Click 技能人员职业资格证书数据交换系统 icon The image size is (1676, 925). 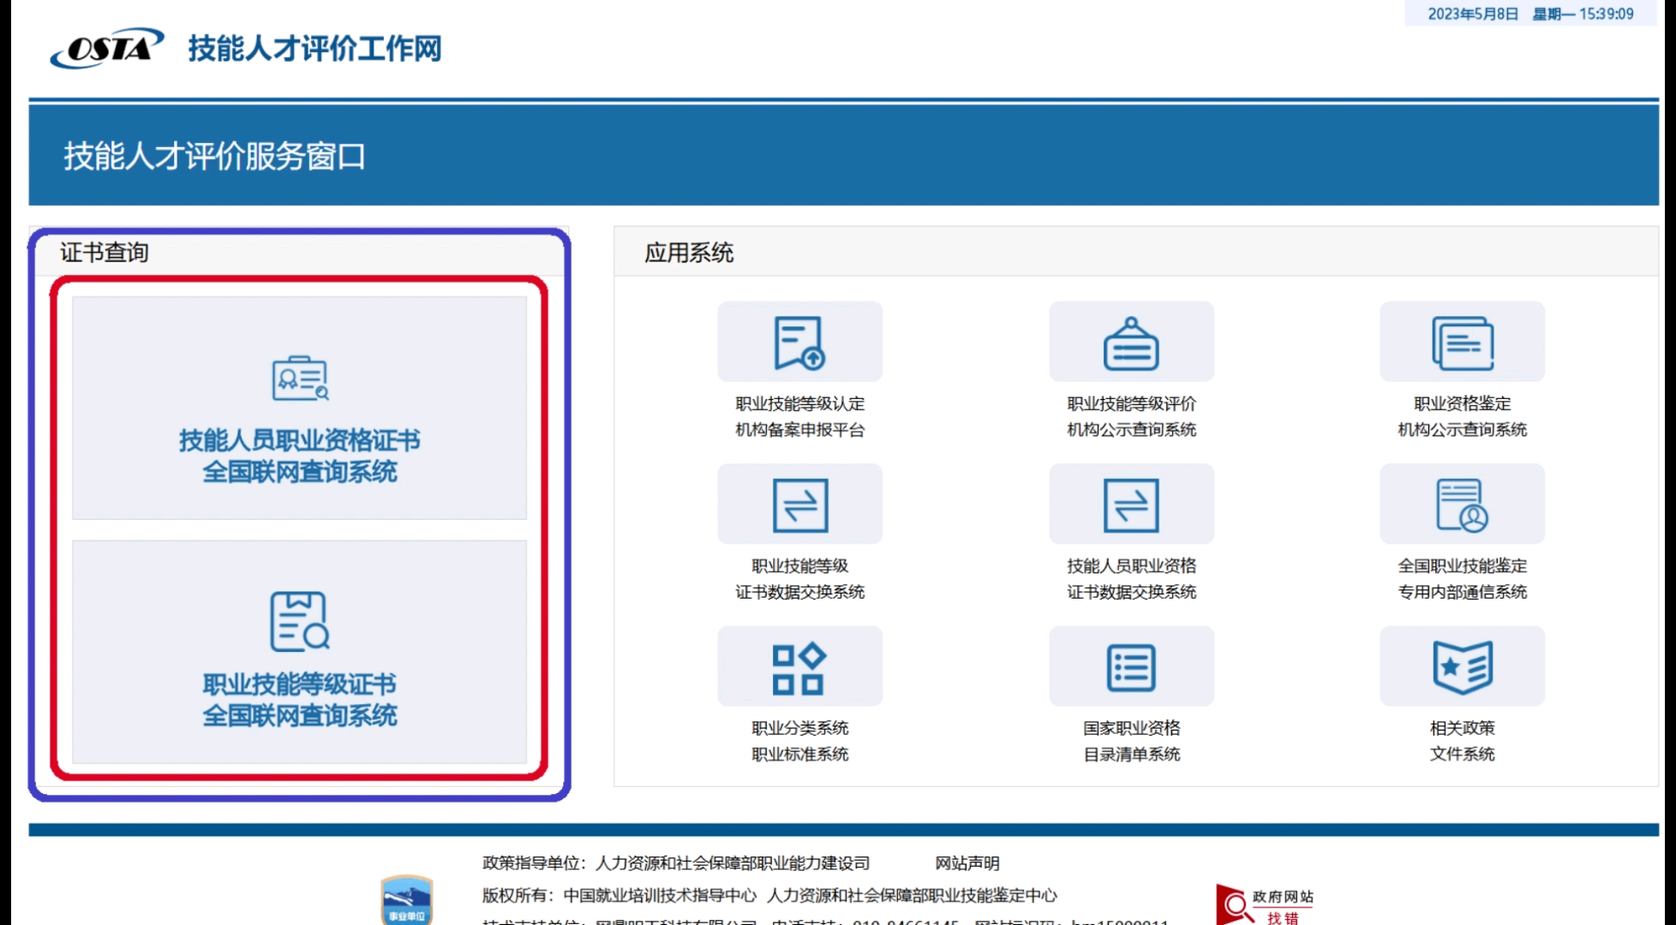1131,504
